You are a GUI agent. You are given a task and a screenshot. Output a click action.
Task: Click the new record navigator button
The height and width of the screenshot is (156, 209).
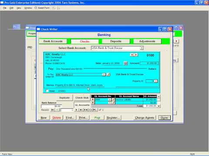[x=86, y=110]
